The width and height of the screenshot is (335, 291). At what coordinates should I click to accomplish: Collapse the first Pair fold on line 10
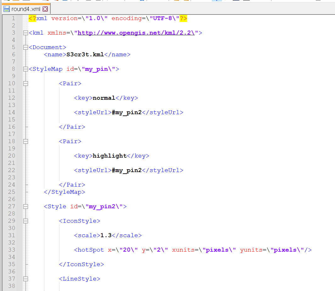25,84
